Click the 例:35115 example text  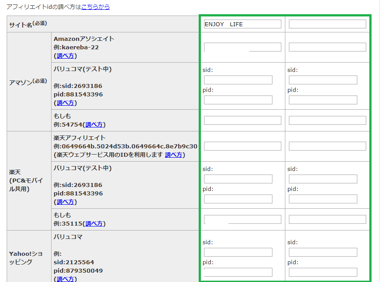coord(68,224)
